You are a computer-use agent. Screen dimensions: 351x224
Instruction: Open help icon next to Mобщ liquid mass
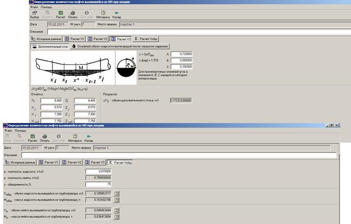pos(117,199)
